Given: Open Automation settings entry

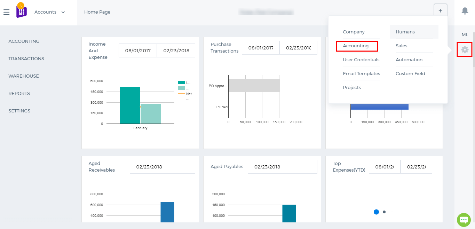Looking at the screenshot, I should (409, 60).
